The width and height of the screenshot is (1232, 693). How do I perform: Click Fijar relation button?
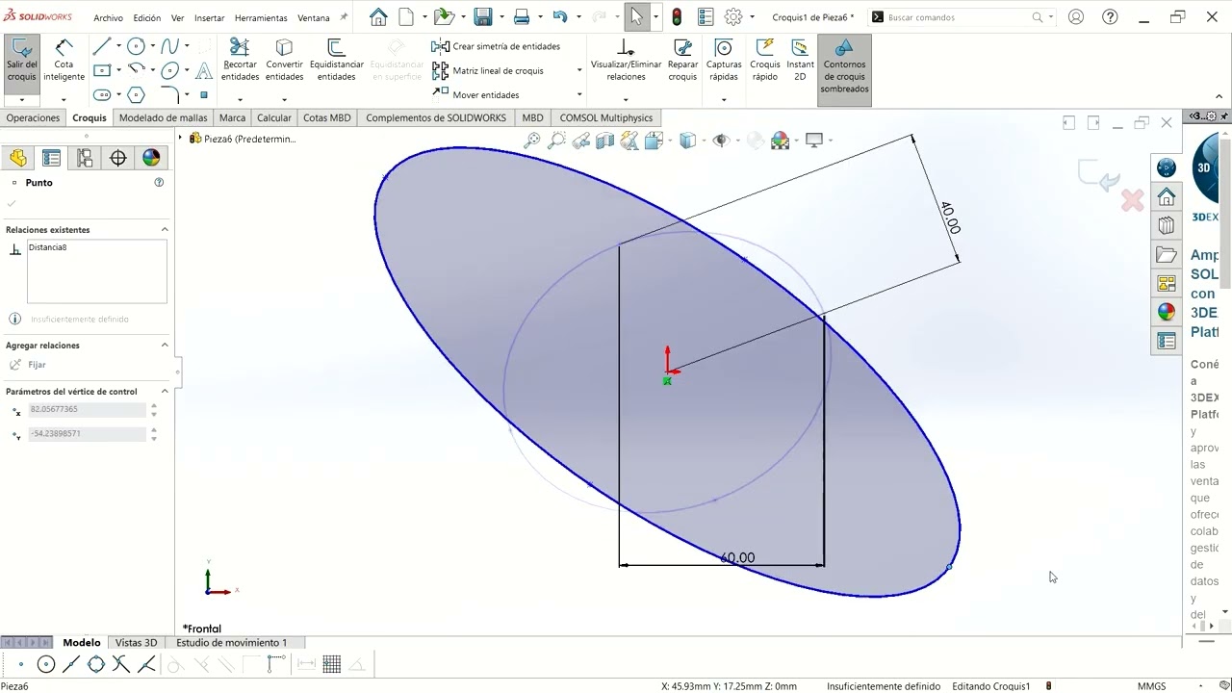(28, 365)
